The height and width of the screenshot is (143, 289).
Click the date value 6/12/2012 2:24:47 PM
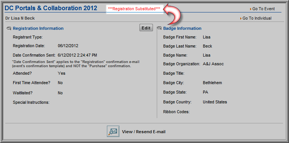coord(77,55)
